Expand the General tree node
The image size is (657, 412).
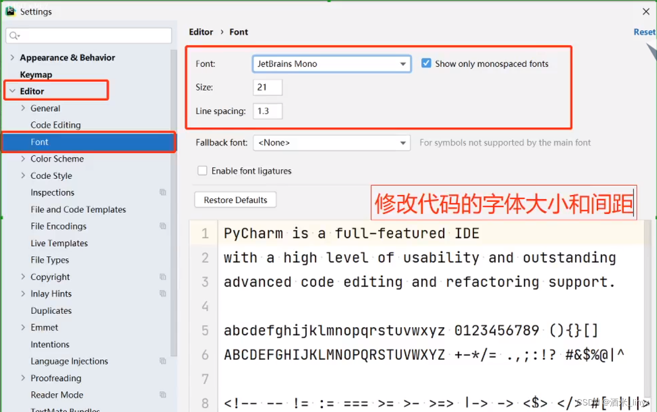[23, 108]
